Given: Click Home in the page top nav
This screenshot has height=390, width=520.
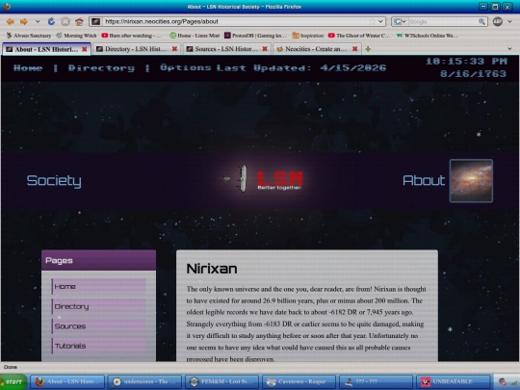Looking at the screenshot, I should coord(28,68).
